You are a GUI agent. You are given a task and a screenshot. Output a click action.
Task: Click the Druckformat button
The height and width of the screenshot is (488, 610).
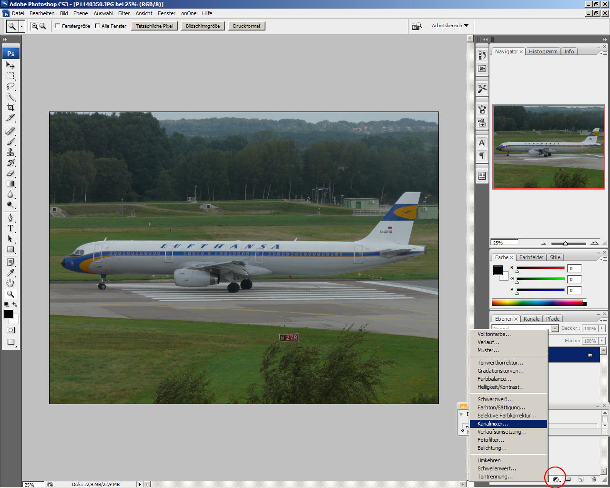pyautogui.click(x=246, y=26)
